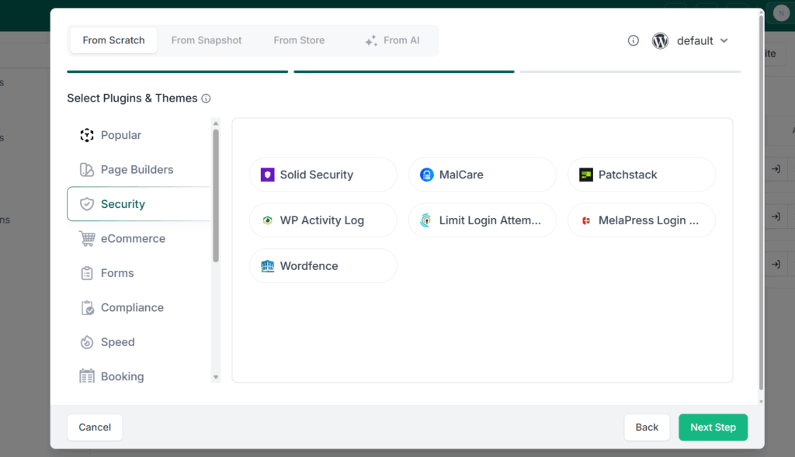Open the default configuration dropdown
Image resolution: width=795 pixels, height=457 pixels.
tap(690, 40)
